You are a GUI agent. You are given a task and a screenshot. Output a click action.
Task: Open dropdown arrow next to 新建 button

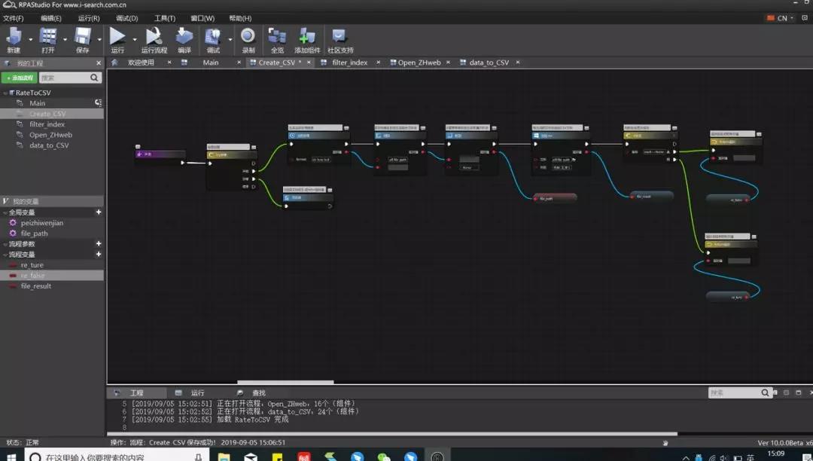[x=31, y=39]
